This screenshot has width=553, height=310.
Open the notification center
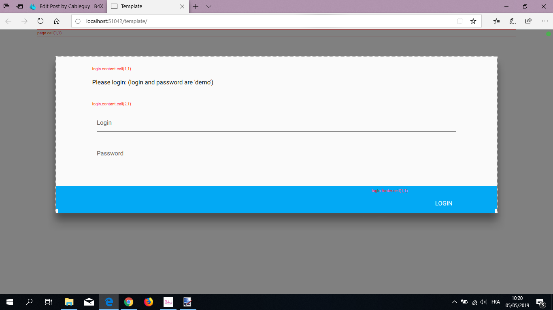pyautogui.click(x=540, y=302)
